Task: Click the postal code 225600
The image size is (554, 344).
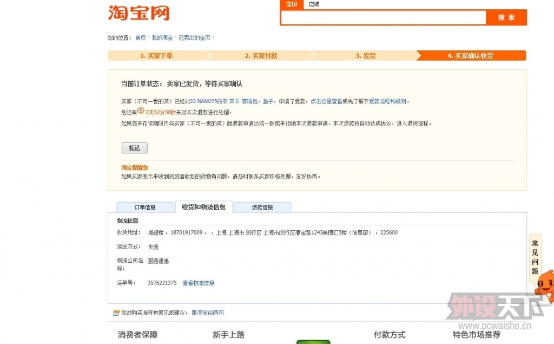Action: click(389, 232)
